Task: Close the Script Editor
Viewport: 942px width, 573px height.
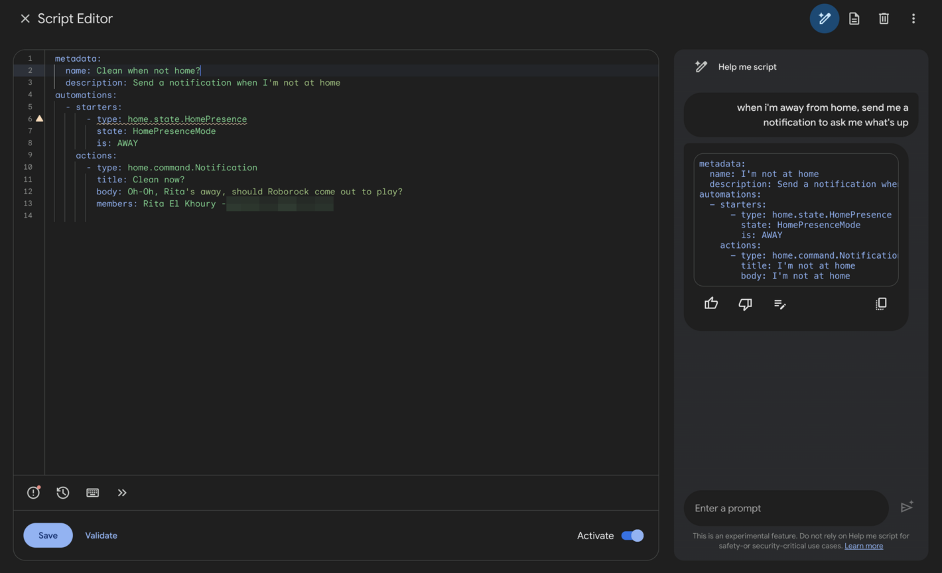Action: (x=25, y=18)
